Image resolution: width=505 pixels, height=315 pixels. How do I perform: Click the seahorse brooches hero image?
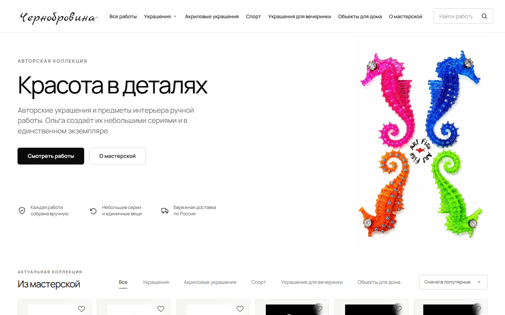click(421, 145)
